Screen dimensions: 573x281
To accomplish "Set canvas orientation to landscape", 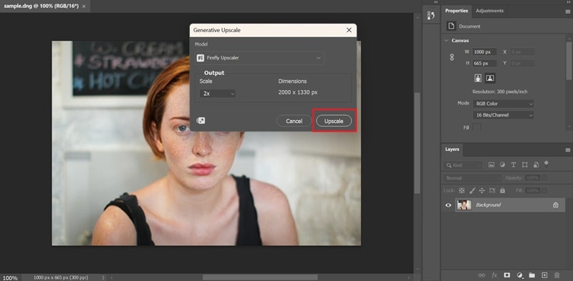I will tap(490, 78).
